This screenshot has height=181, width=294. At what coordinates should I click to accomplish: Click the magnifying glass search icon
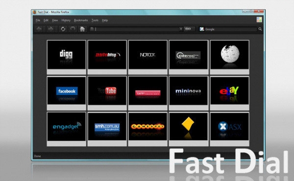260,29
